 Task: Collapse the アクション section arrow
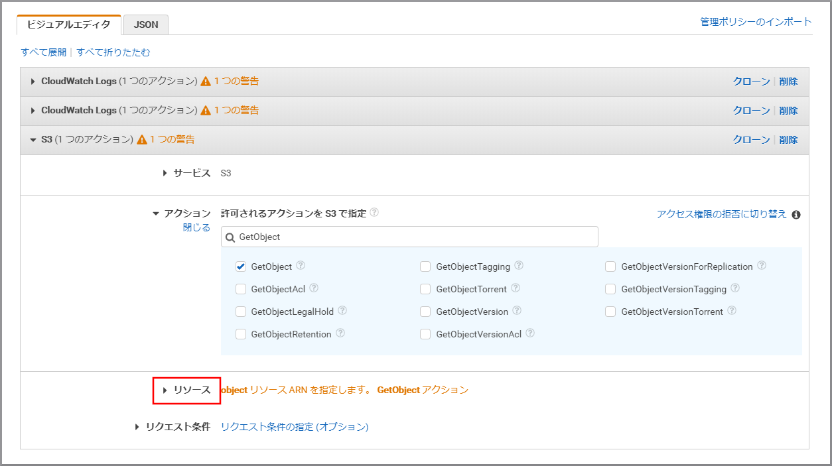tap(156, 213)
